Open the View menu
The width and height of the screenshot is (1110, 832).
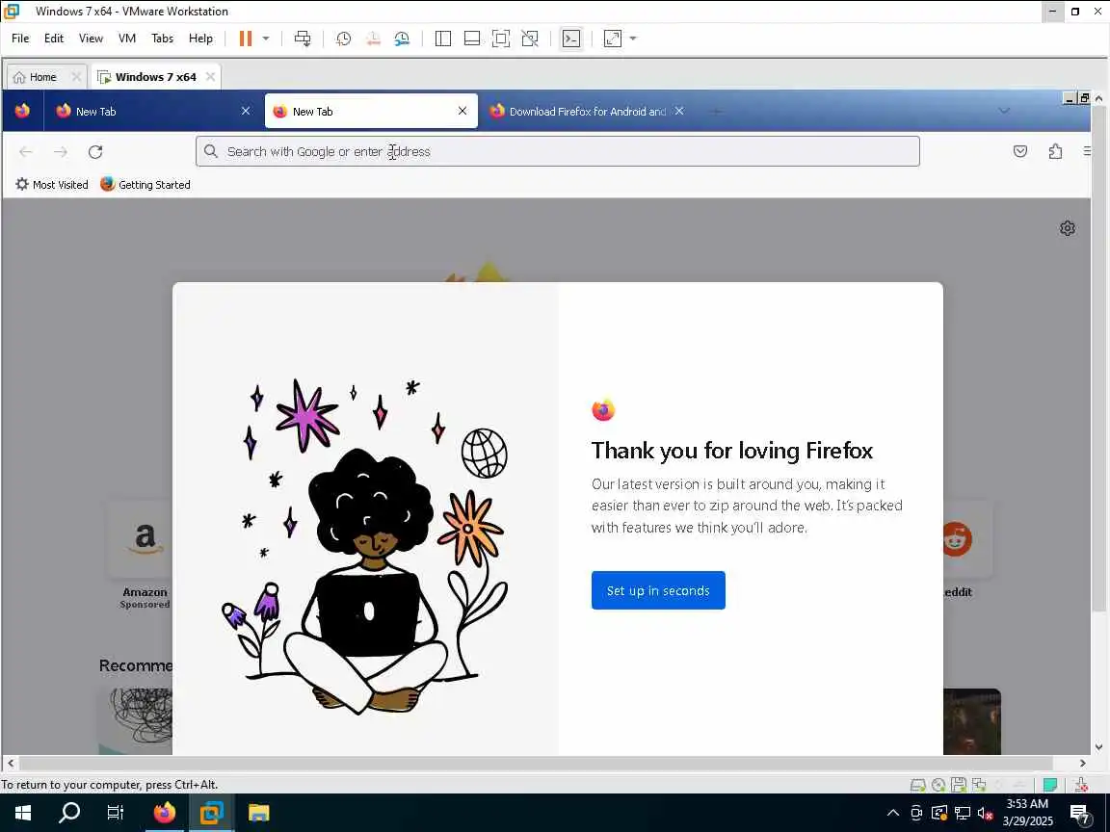[x=91, y=39]
